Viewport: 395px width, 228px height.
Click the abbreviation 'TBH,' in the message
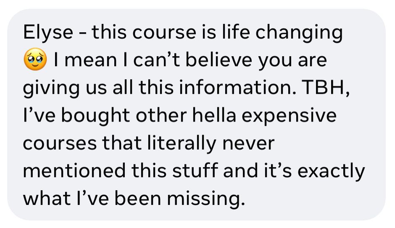pos(326,88)
